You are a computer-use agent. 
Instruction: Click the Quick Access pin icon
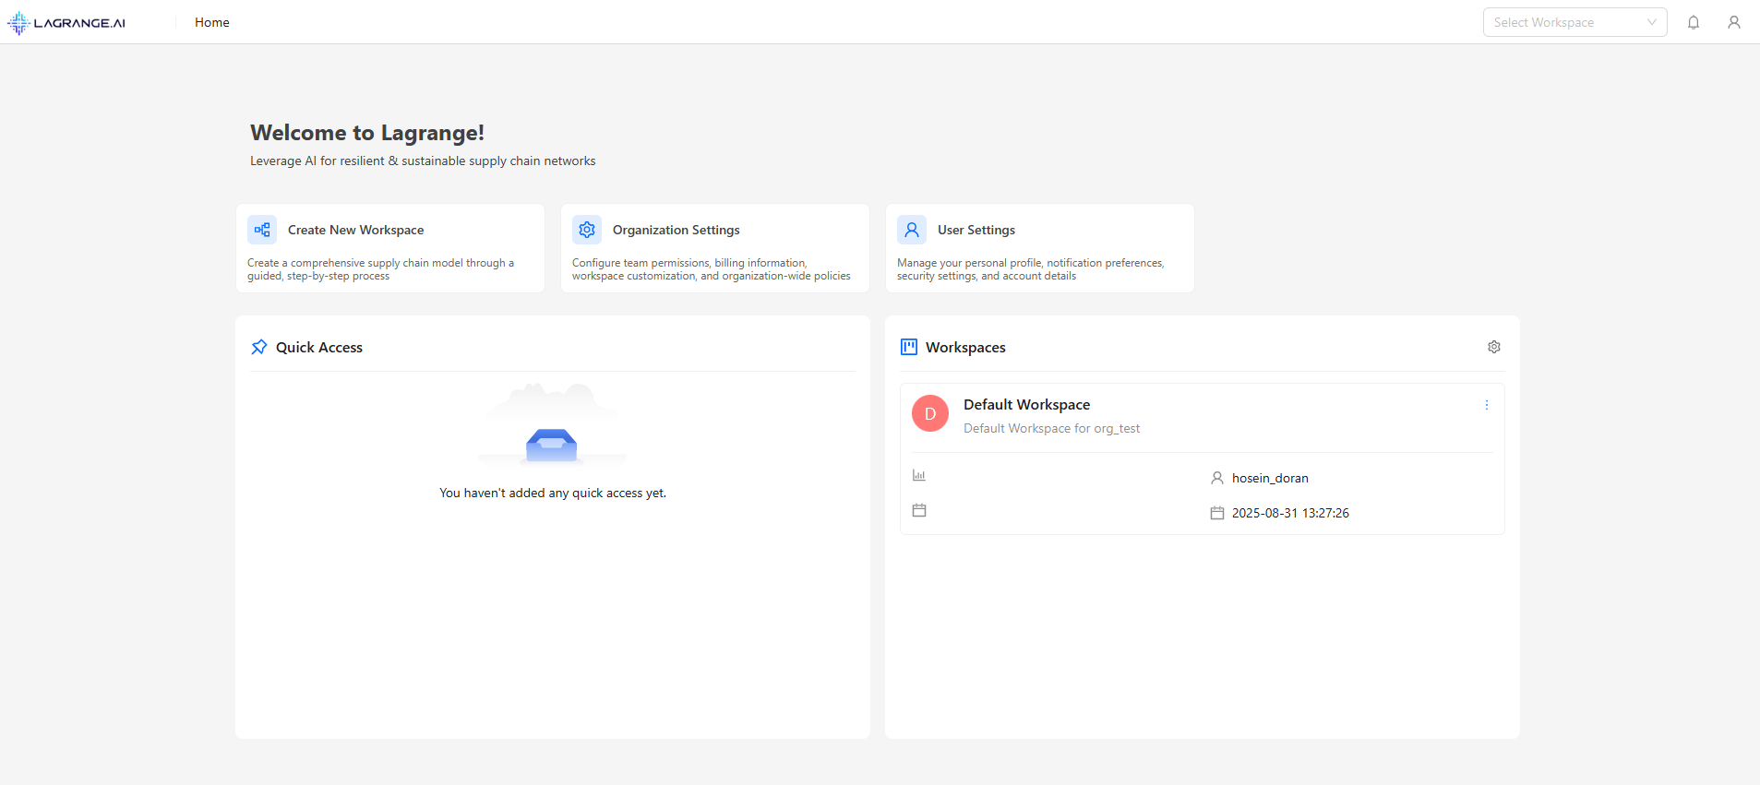(x=259, y=347)
